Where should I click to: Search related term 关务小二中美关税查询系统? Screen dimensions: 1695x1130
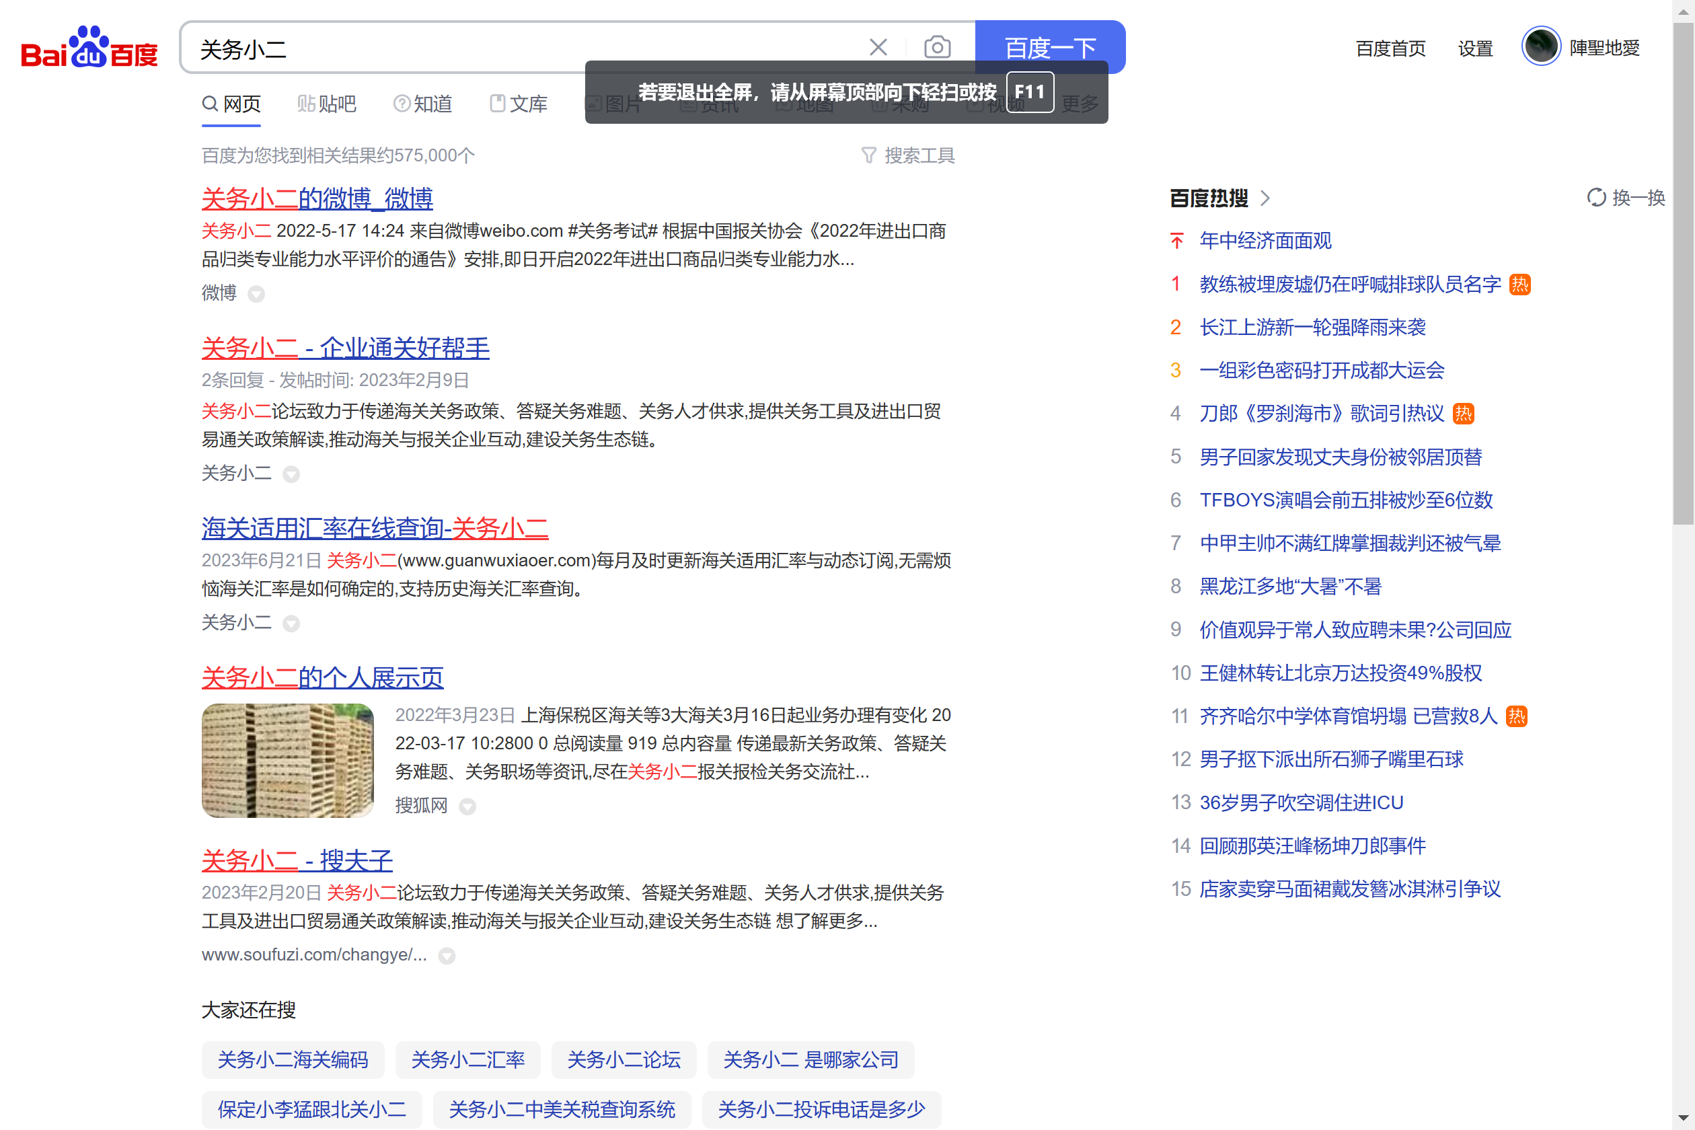(562, 1109)
